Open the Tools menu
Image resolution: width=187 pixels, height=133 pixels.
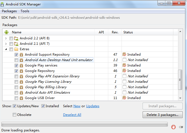tap(25, 11)
